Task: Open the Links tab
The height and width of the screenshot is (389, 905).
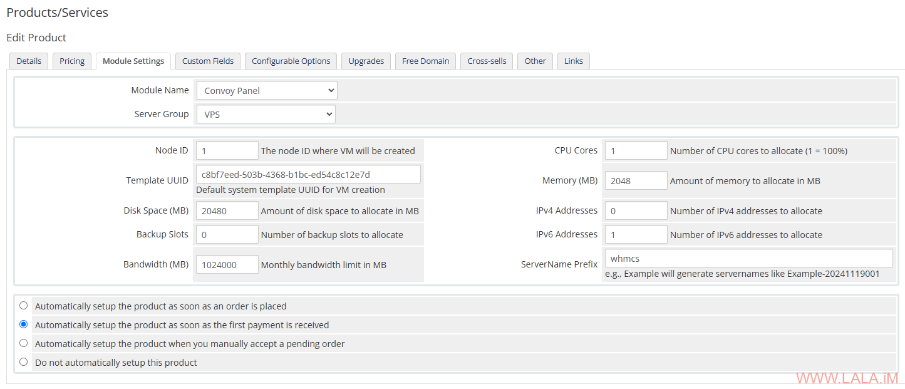Action: pos(573,61)
